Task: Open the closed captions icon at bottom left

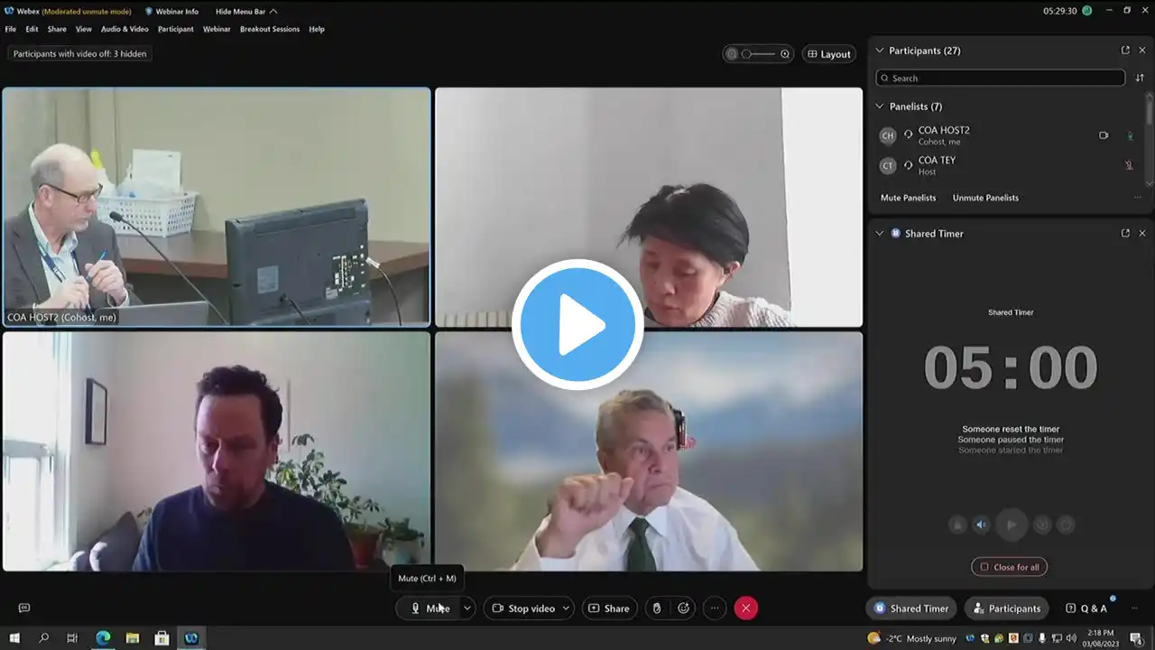Action: (x=24, y=608)
